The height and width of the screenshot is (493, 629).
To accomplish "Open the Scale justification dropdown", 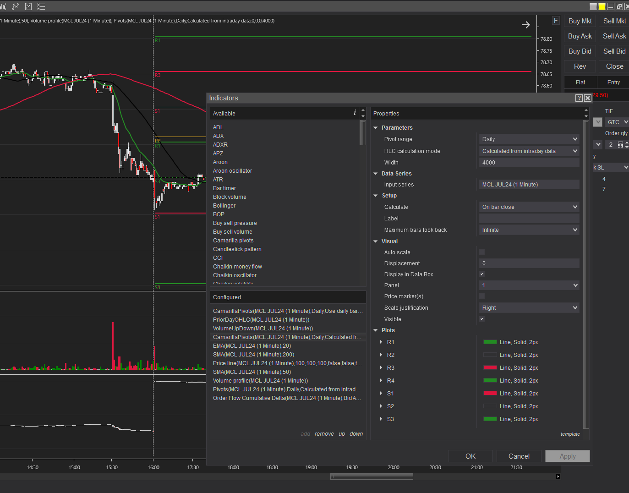I will pos(529,308).
